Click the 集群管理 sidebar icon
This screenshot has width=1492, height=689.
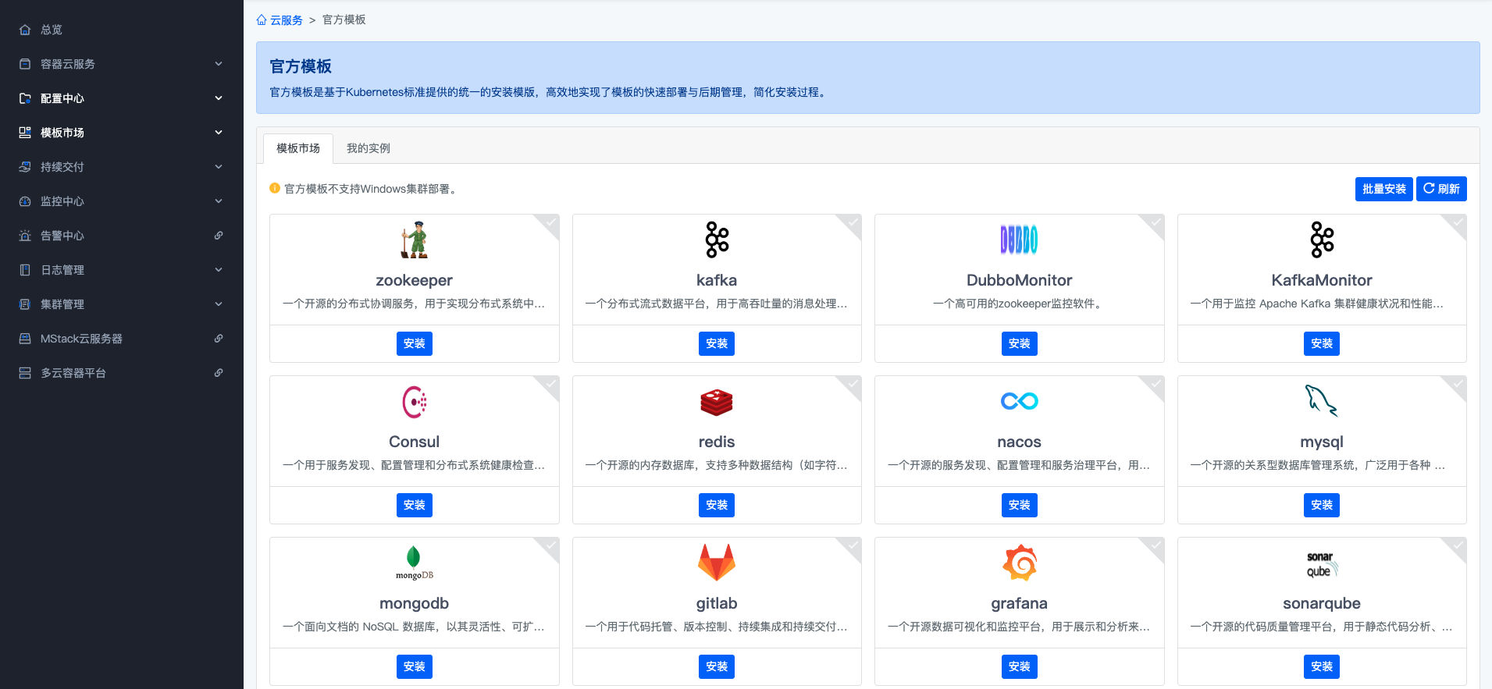25,304
